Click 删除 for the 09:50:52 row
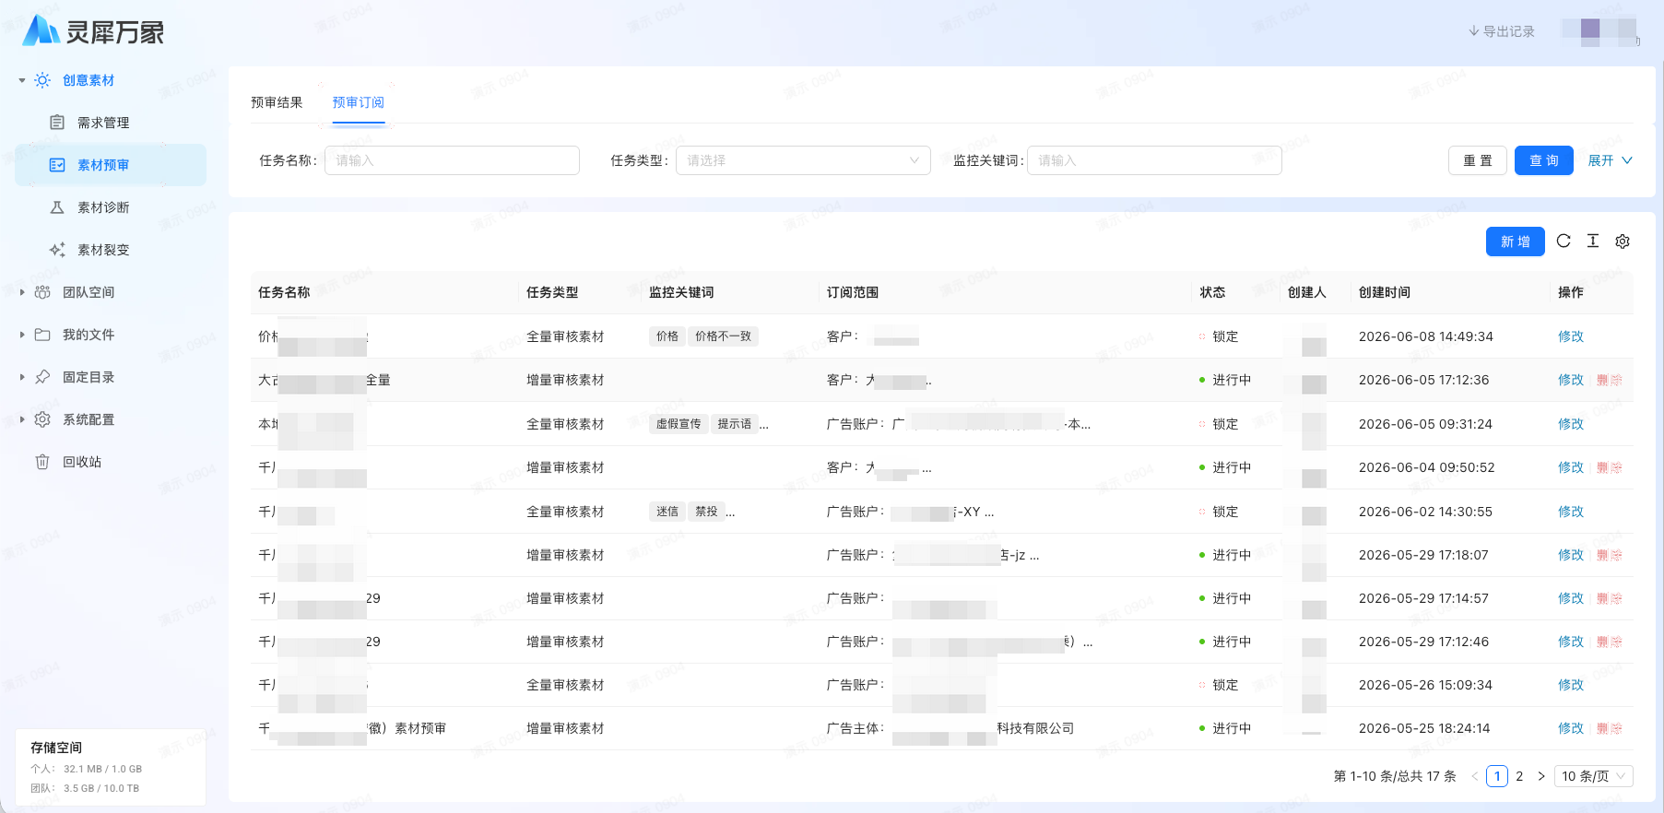Image resolution: width=1664 pixels, height=813 pixels. (x=1610, y=467)
